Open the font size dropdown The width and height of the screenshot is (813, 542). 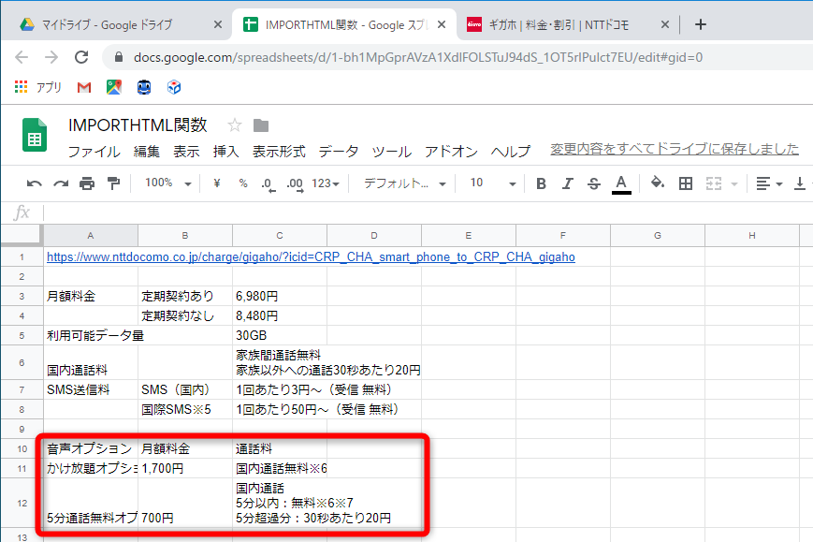coord(490,183)
